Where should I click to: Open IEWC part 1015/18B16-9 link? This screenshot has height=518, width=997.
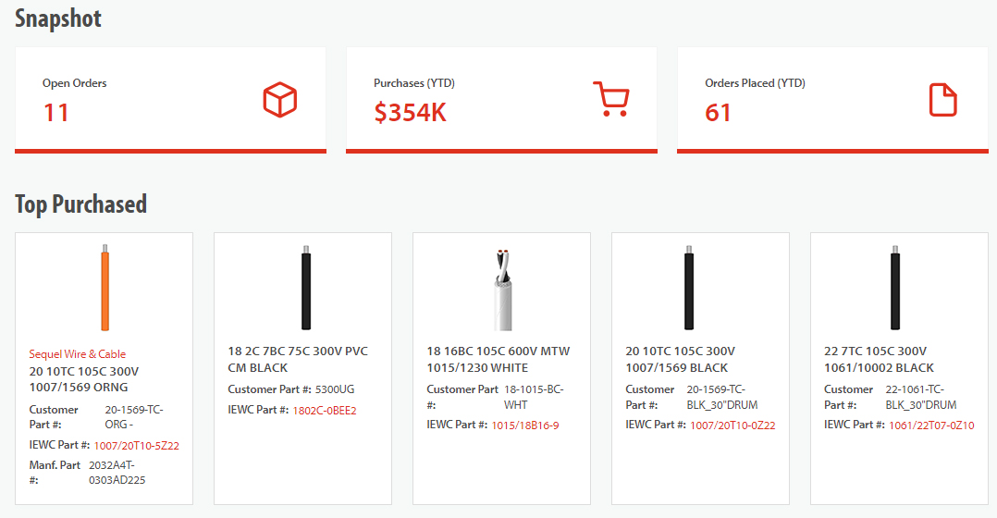pos(524,425)
